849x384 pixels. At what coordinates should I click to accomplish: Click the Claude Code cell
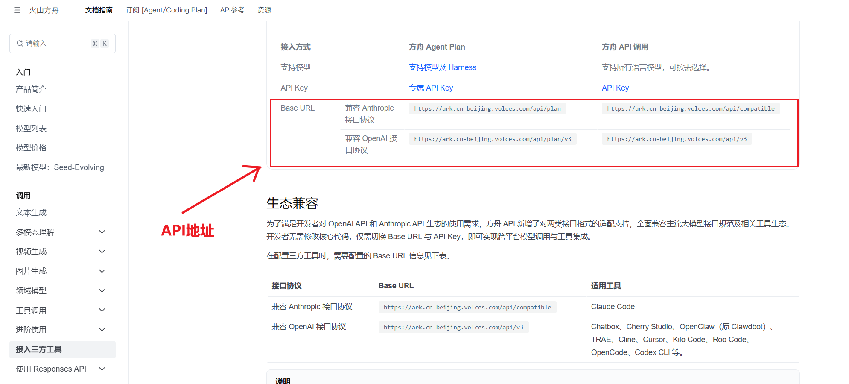point(613,307)
